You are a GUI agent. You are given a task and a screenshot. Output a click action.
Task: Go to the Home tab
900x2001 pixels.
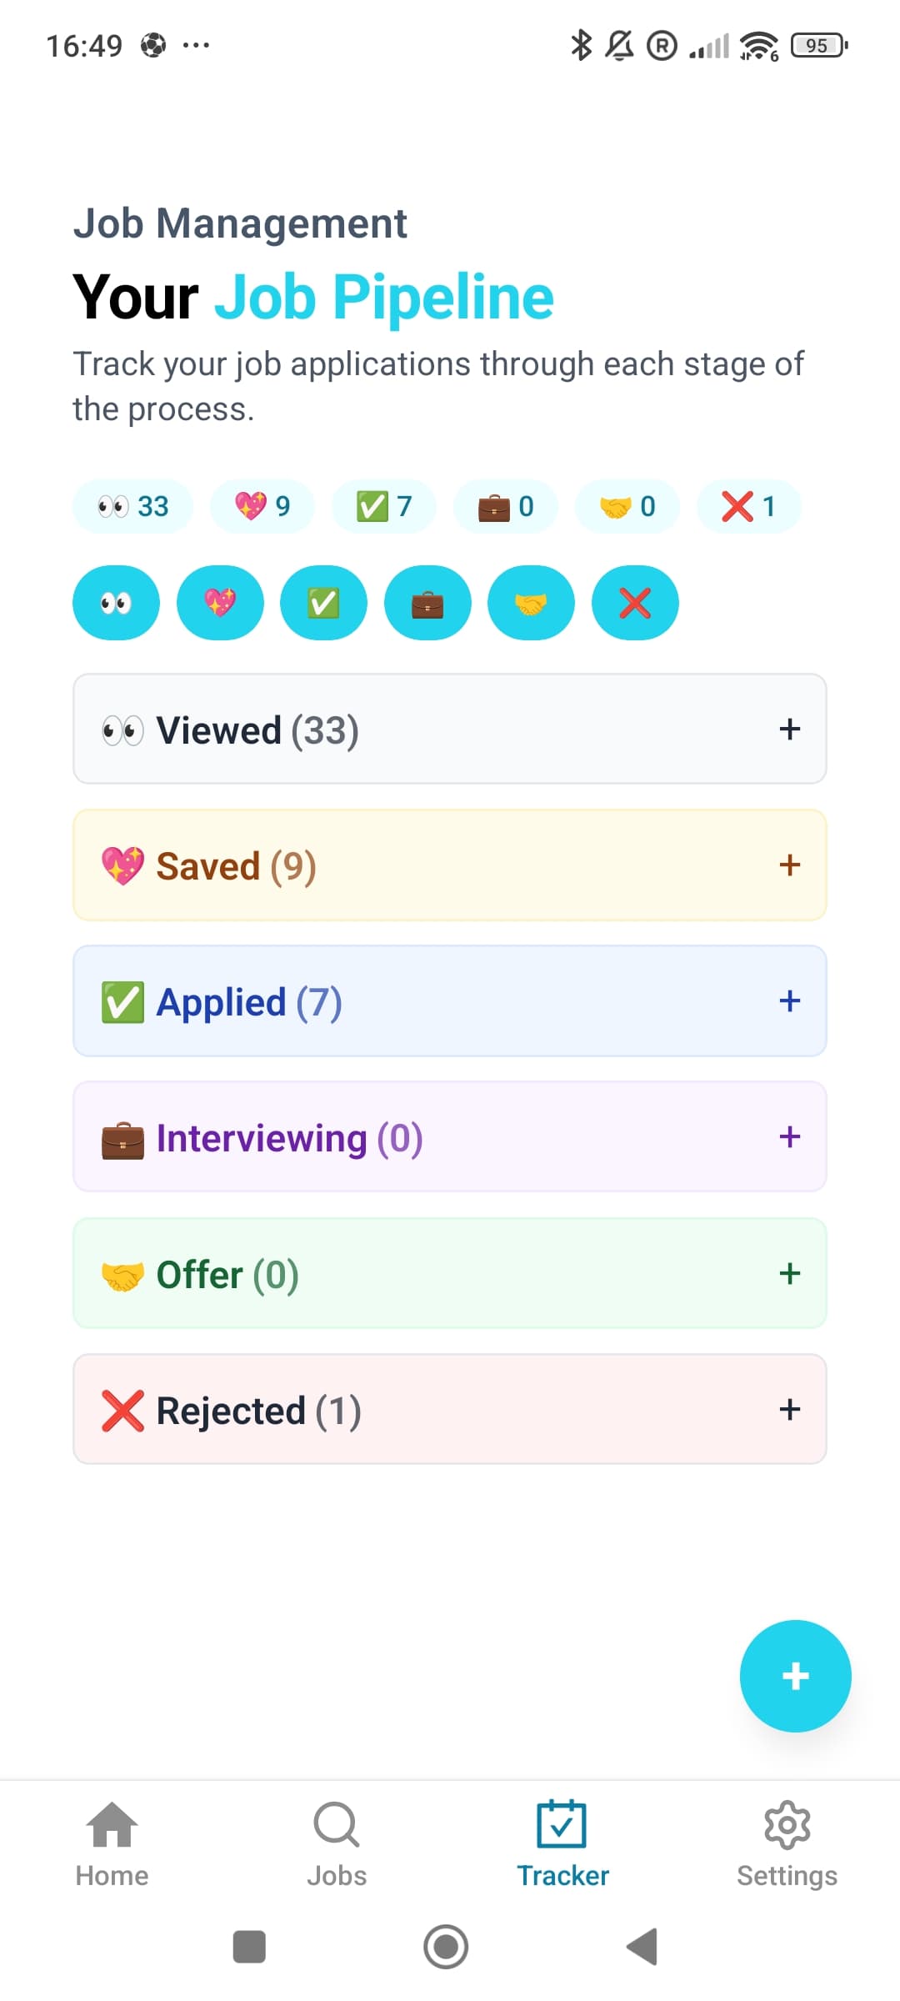tap(112, 1844)
